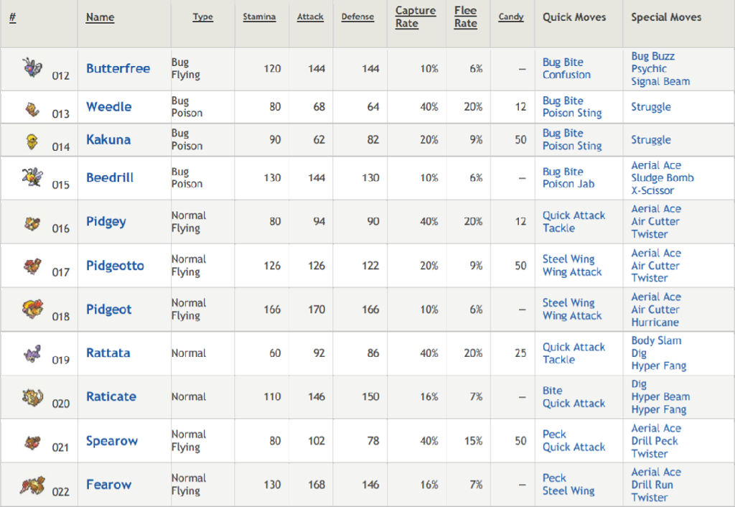Select Rattata's candy value 25
This screenshot has width=735, height=507.
tap(520, 353)
